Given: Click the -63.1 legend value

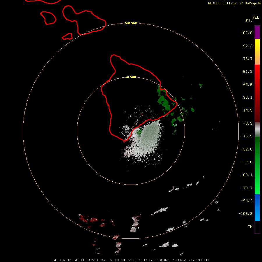Looking at the screenshot, I should [x=247, y=175].
